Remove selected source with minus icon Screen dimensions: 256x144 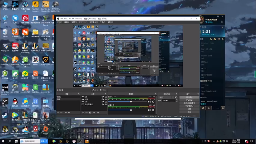pos(86,113)
